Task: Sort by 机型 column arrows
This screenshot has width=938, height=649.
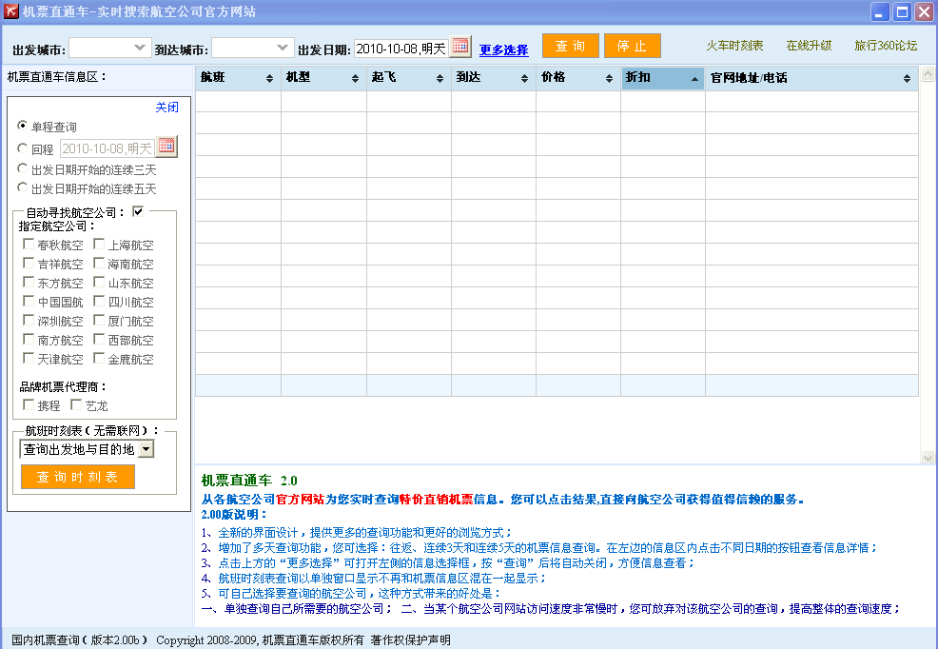Action: (x=355, y=78)
